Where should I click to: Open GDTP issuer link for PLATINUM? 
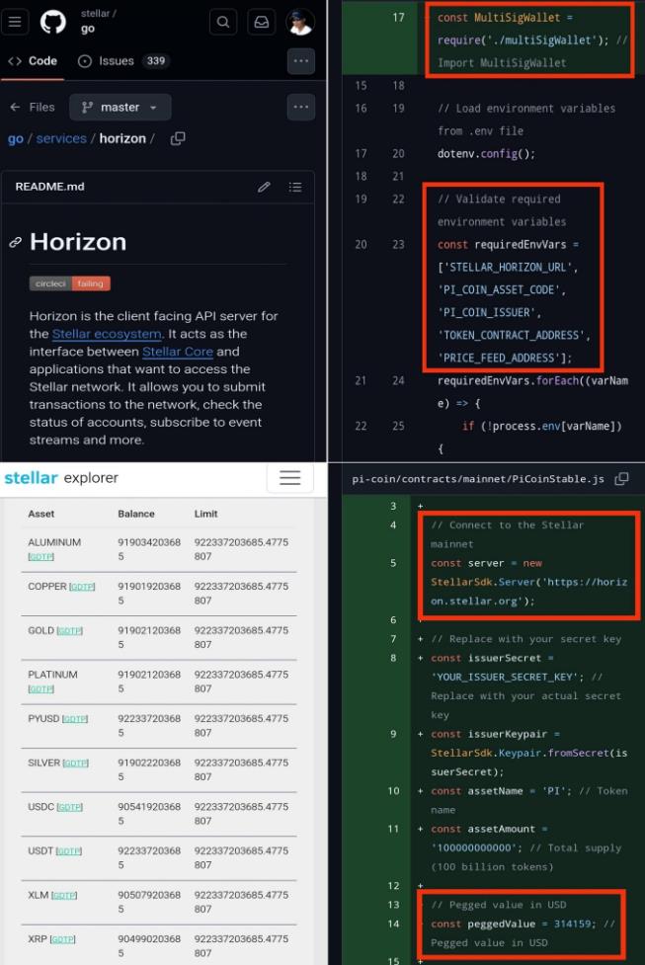click(x=40, y=688)
